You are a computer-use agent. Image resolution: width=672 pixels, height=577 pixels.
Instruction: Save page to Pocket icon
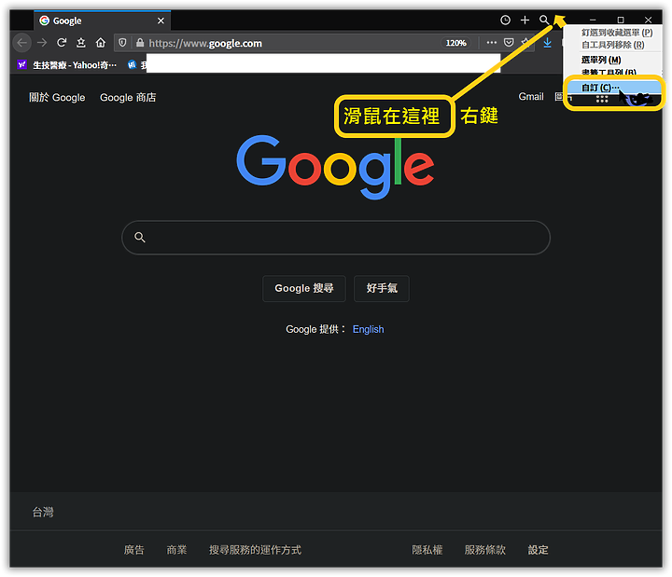tap(509, 43)
